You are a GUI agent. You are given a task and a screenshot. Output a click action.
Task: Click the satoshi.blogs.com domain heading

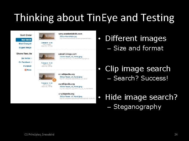point(67,54)
